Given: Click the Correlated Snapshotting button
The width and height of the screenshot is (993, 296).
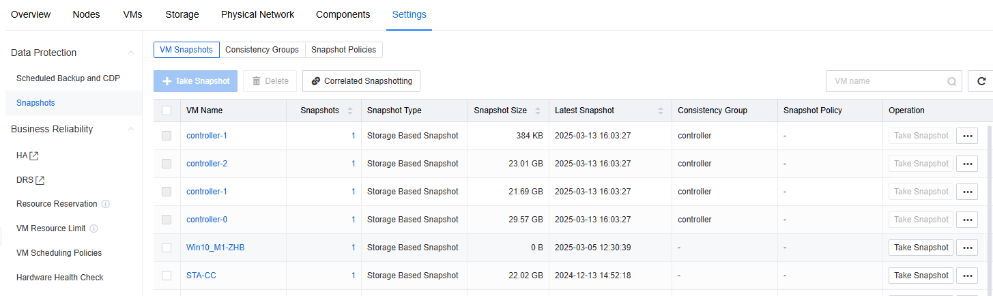Looking at the screenshot, I should point(361,81).
